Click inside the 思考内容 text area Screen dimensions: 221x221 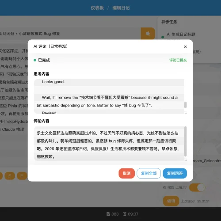pyautogui.click(x=109, y=96)
